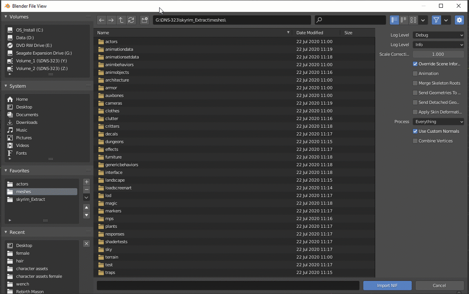This screenshot has height=294, width=469.
Task: Toggle file filtering funnel icon
Action: (436, 20)
